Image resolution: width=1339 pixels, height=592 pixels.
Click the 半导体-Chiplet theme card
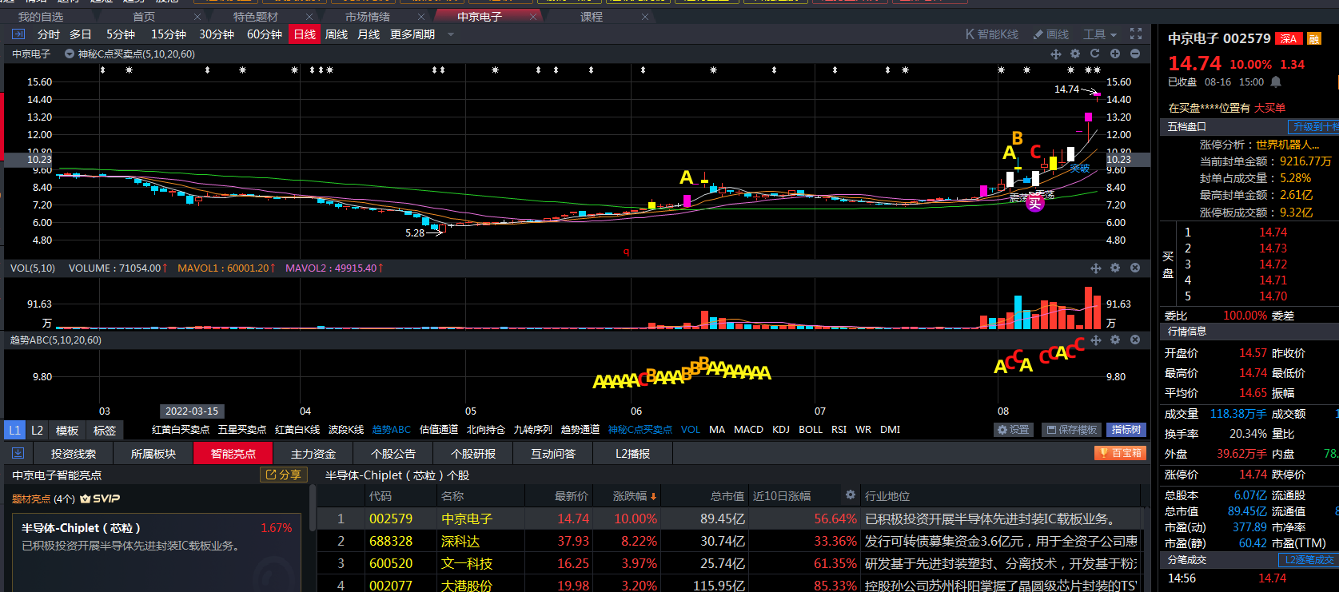click(x=157, y=553)
